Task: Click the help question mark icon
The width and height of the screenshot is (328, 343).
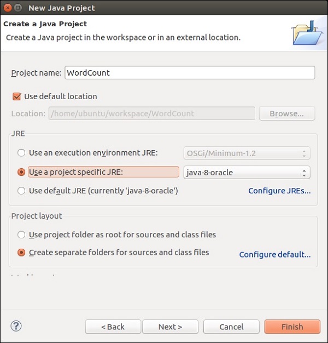Action: 16,325
